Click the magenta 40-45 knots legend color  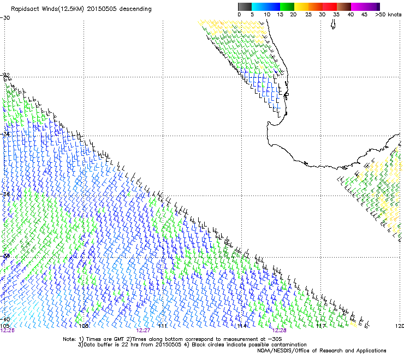[x=358, y=7]
